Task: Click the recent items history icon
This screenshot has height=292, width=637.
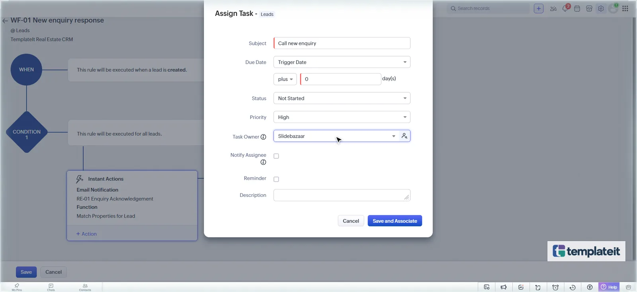Action: [x=573, y=287]
